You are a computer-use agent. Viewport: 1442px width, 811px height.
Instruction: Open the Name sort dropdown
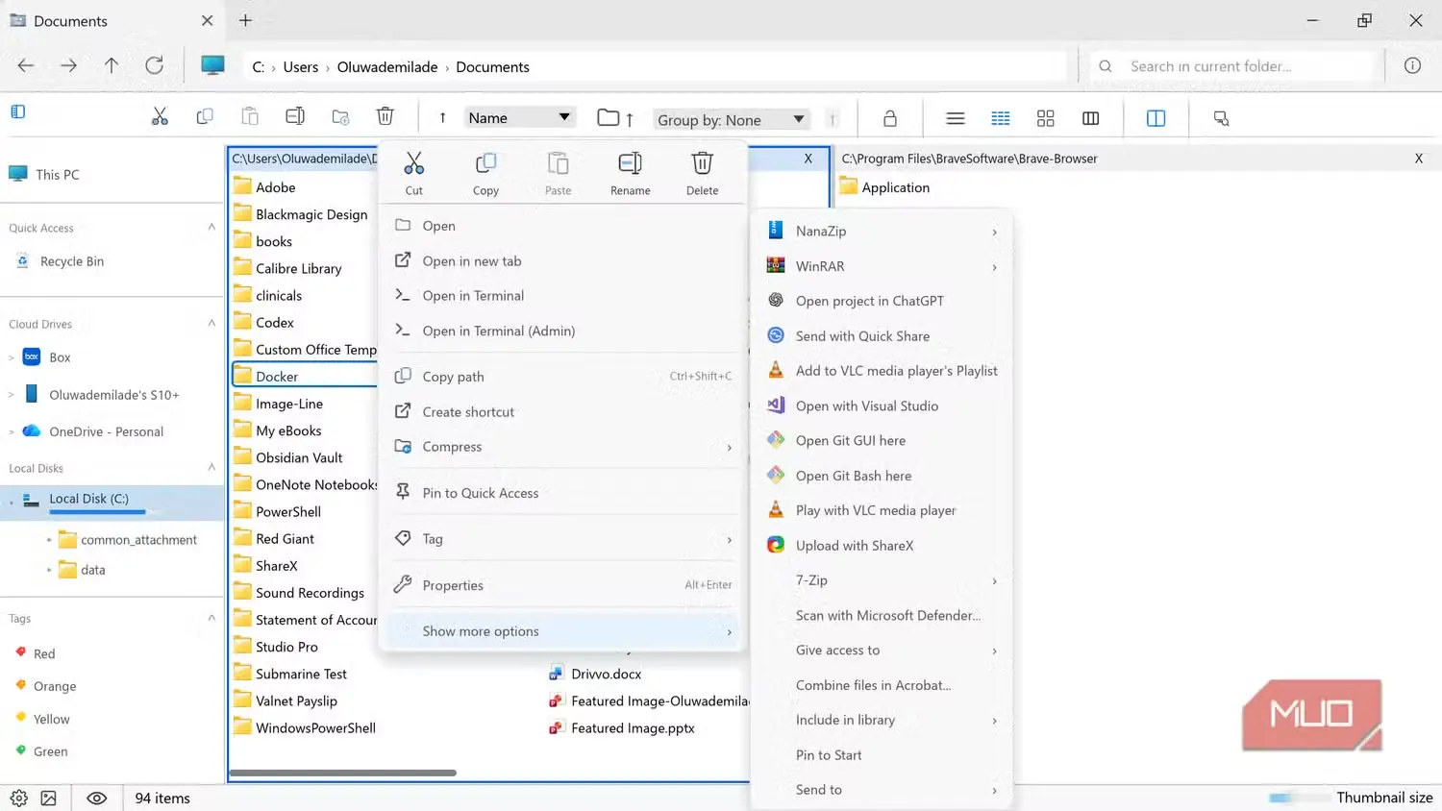(519, 117)
